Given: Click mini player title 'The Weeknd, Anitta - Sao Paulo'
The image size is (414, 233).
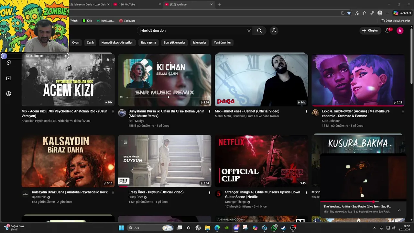Looking at the screenshot, I should [x=357, y=206].
